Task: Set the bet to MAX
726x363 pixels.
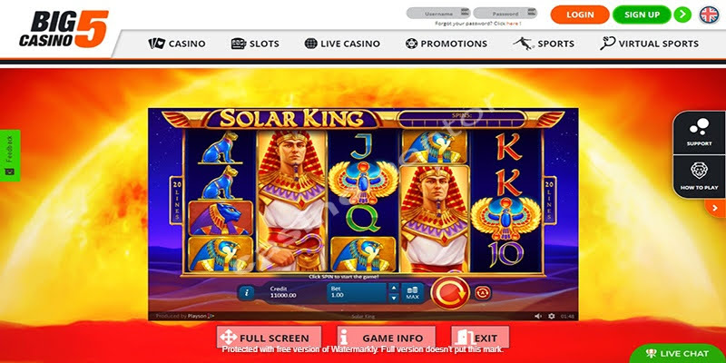Action: tap(412, 292)
